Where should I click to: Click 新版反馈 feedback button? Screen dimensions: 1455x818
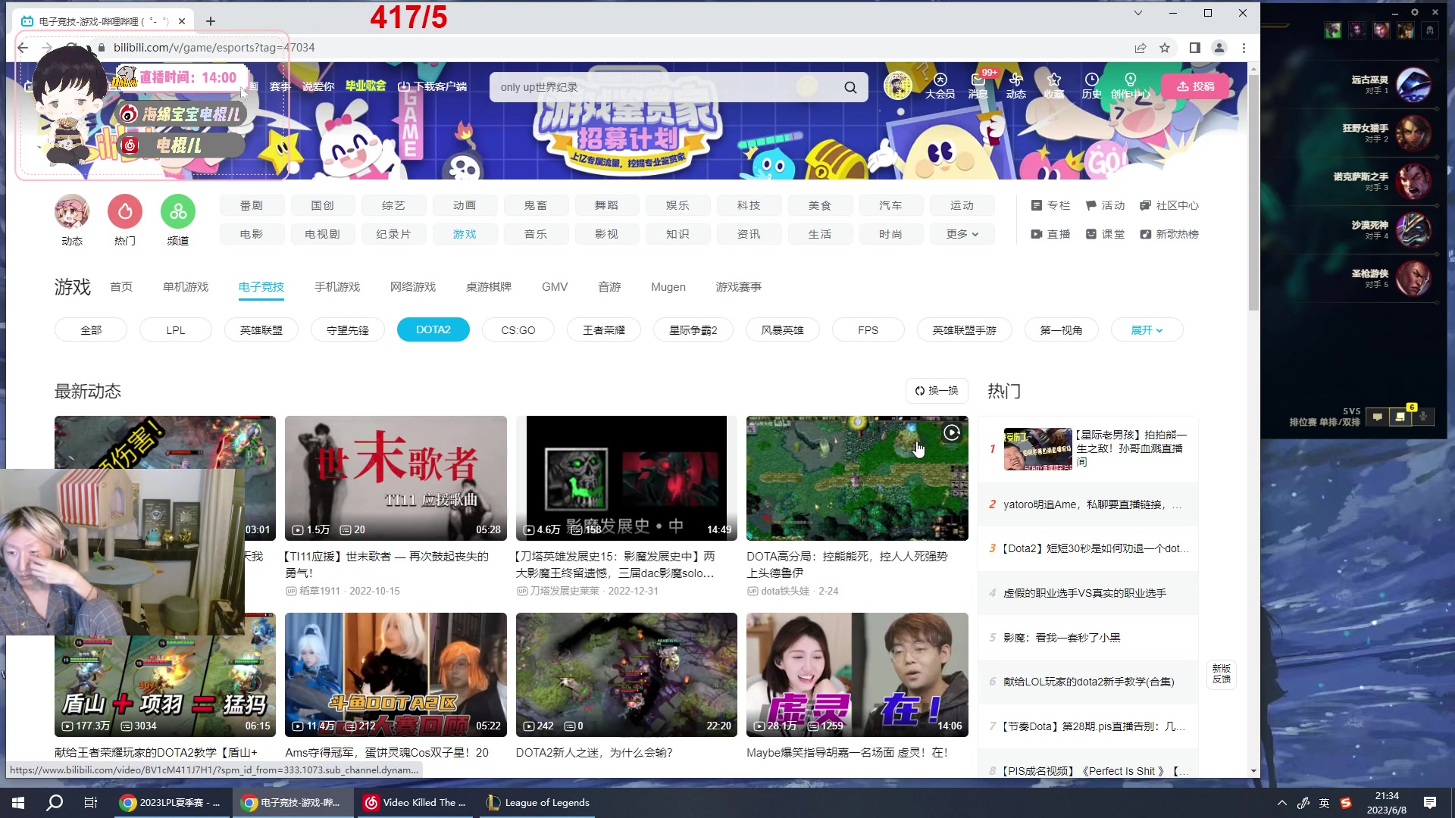[x=1222, y=674]
